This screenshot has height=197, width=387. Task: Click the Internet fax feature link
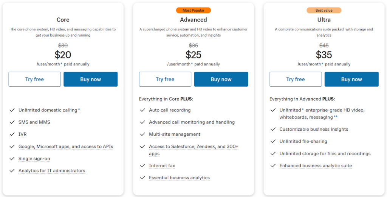coord(162,166)
